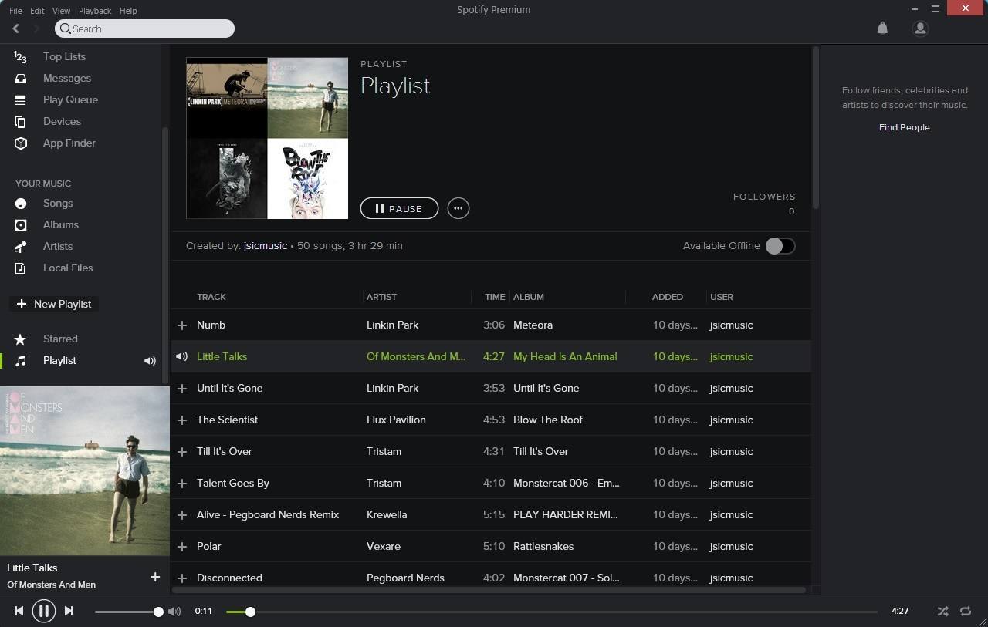Screen dimensions: 988x627
Task: Click Find People link
Action: pyautogui.click(x=904, y=127)
